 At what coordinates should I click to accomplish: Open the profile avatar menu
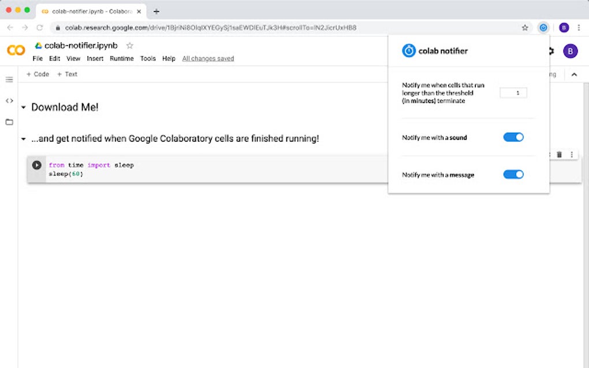(571, 51)
